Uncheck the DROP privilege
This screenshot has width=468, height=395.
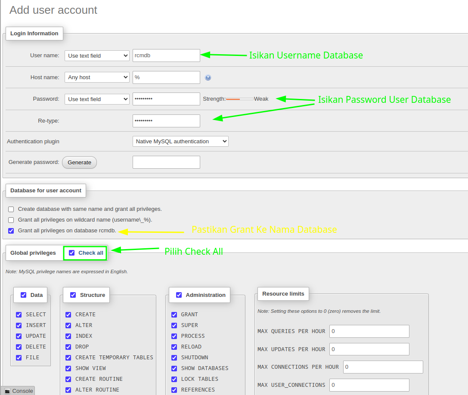coord(68,347)
